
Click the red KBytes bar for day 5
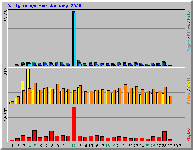pos(34,136)
